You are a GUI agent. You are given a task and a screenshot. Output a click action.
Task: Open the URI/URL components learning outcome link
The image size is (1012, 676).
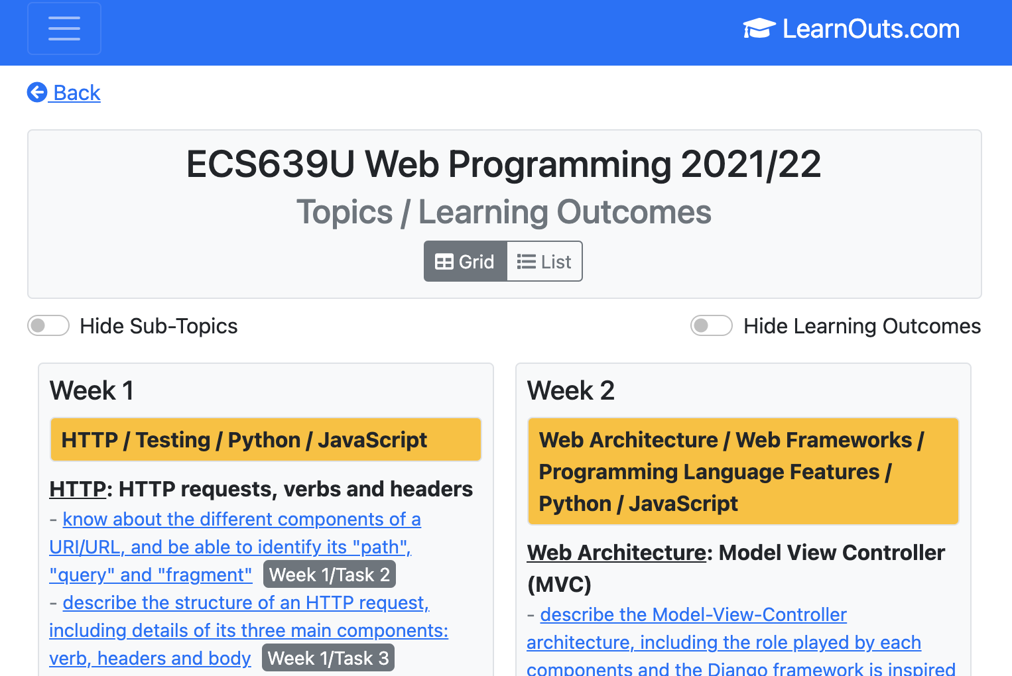click(235, 546)
